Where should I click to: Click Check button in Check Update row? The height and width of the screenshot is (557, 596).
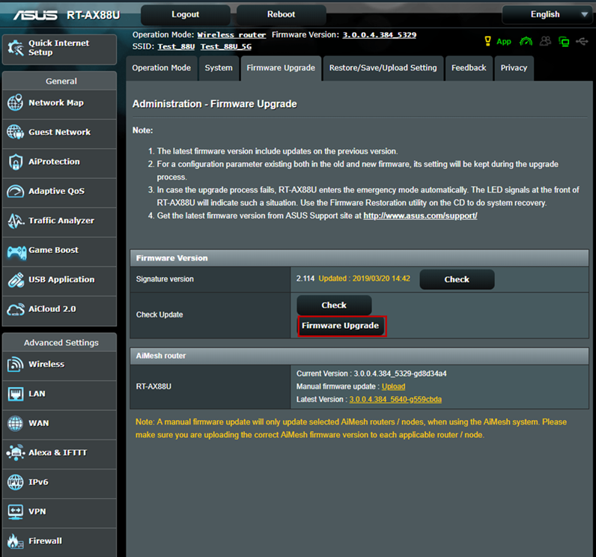(334, 305)
